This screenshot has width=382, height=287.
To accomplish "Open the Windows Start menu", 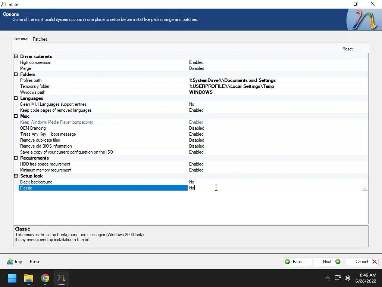I will pyautogui.click(x=12, y=278).
